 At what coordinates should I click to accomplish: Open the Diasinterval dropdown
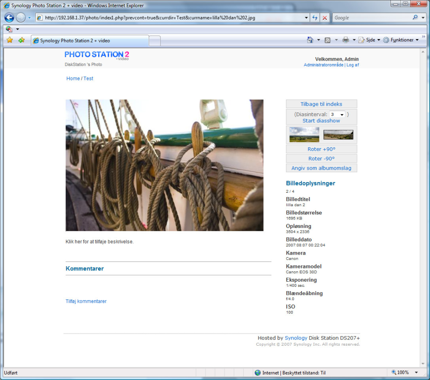coord(337,115)
